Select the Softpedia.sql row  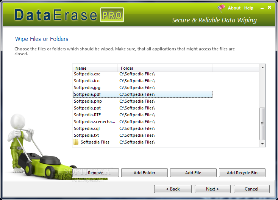click(x=143, y=128)
